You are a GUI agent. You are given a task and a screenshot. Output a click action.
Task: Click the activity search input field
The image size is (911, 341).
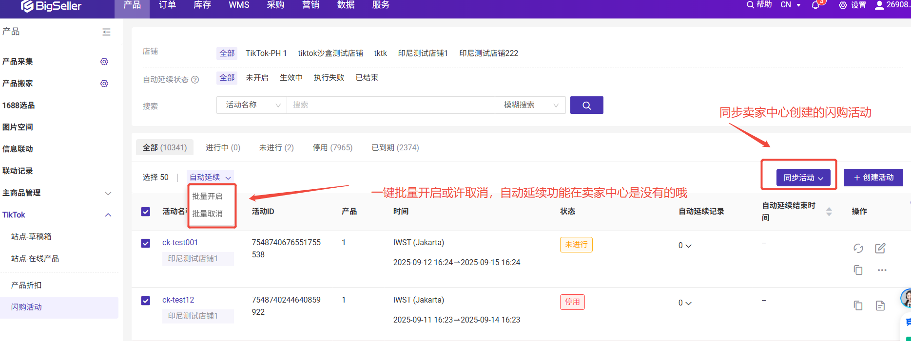(x=390, y=105)
